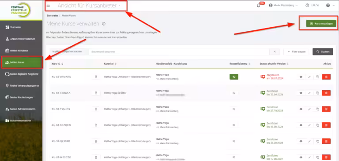Open the Marie Fürstenberg user menu

point(283,5)
